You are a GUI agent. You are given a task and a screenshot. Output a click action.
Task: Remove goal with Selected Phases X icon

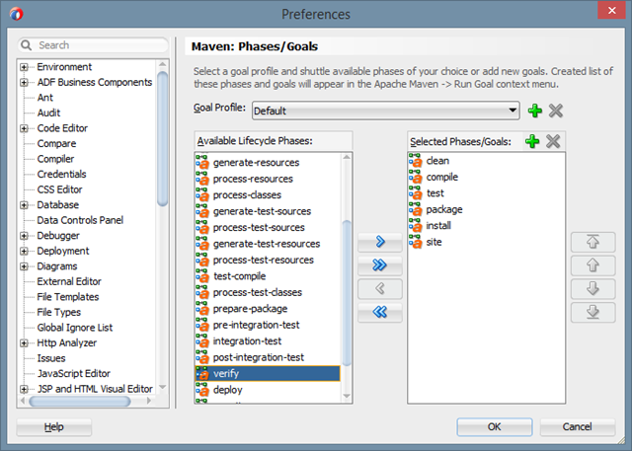tap(553, 141)
